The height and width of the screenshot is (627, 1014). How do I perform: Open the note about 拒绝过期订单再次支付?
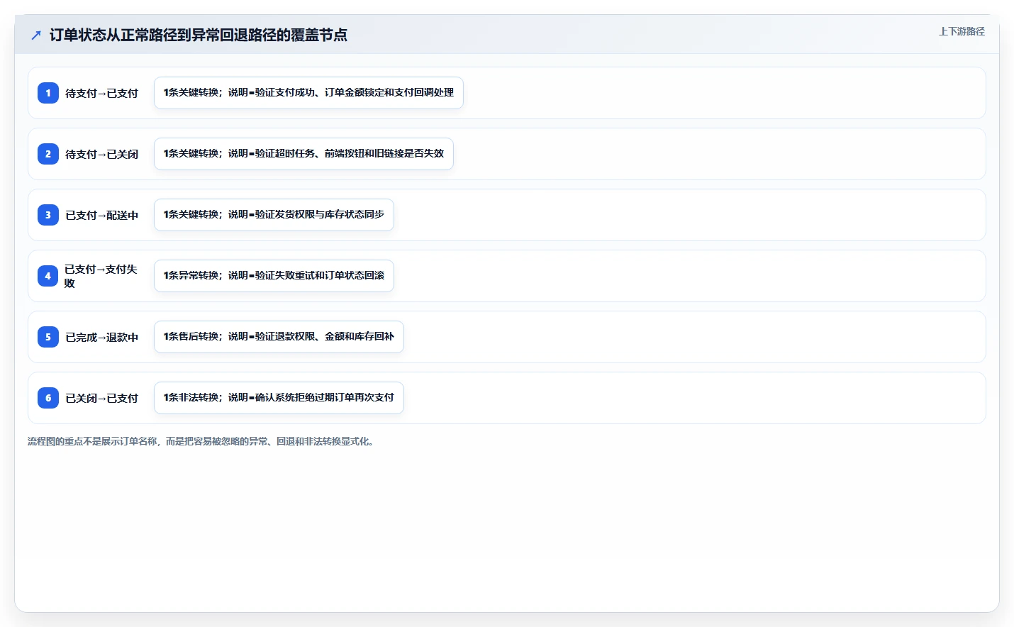(x=279, y=398)
